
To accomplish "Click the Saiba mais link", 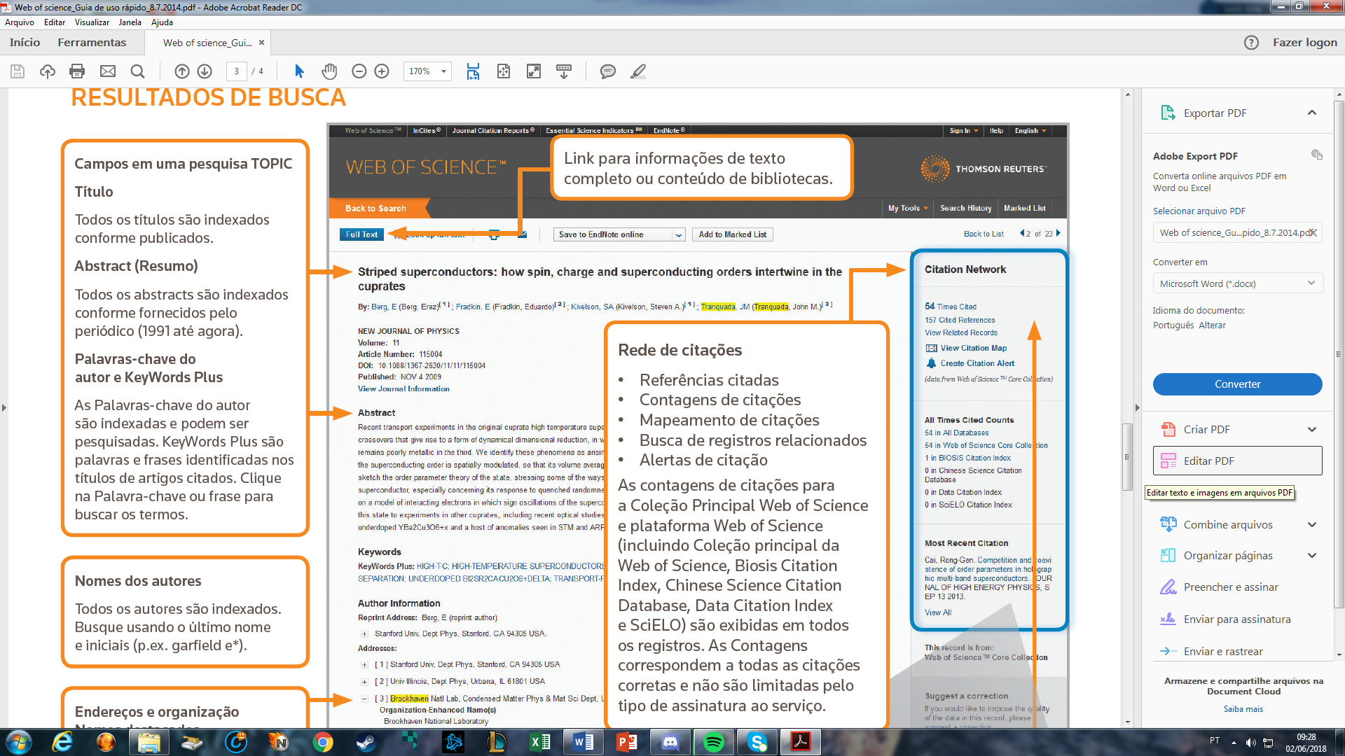I will (1243, 709).
